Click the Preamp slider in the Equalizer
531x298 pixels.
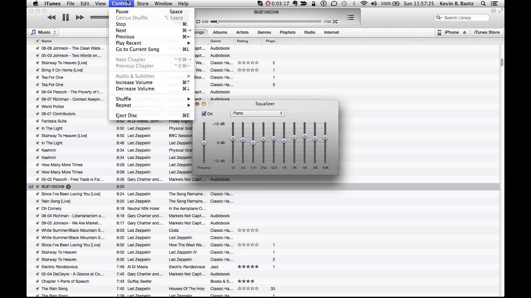[204, 143]
